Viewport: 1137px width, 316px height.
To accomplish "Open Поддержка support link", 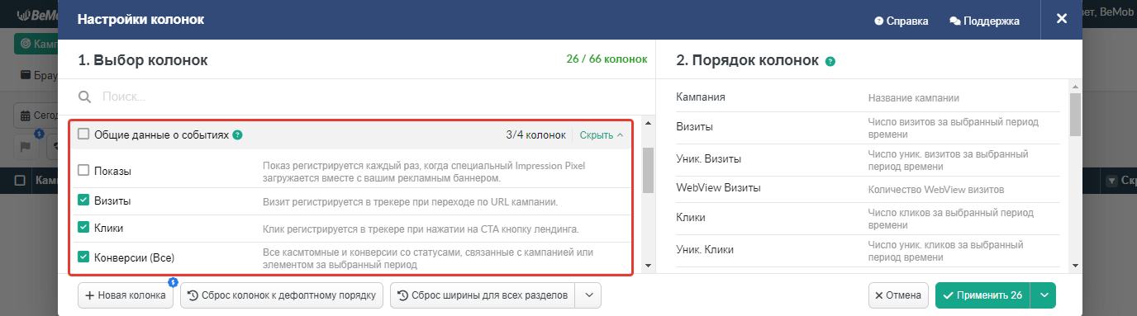I will (x=984, y=21).
